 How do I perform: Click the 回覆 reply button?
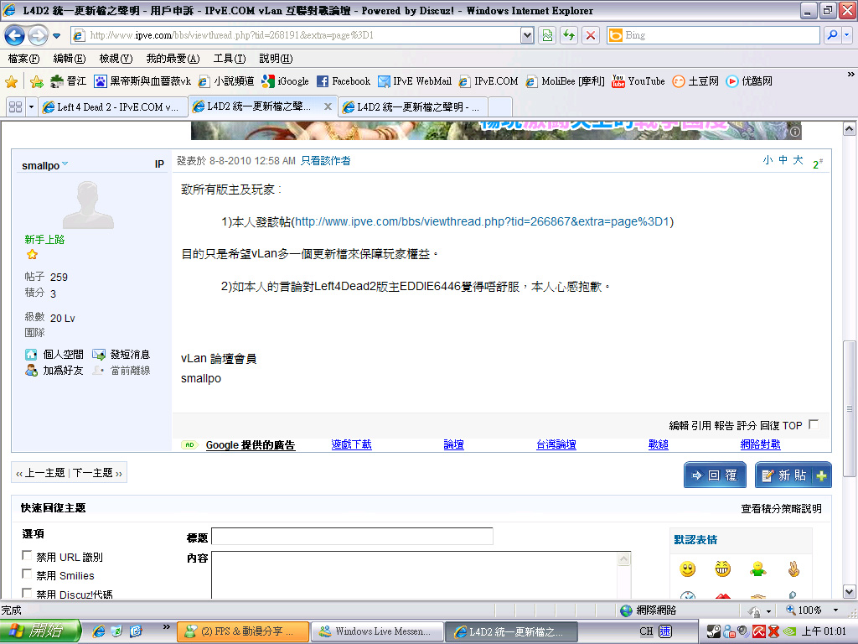coord(715,475)
